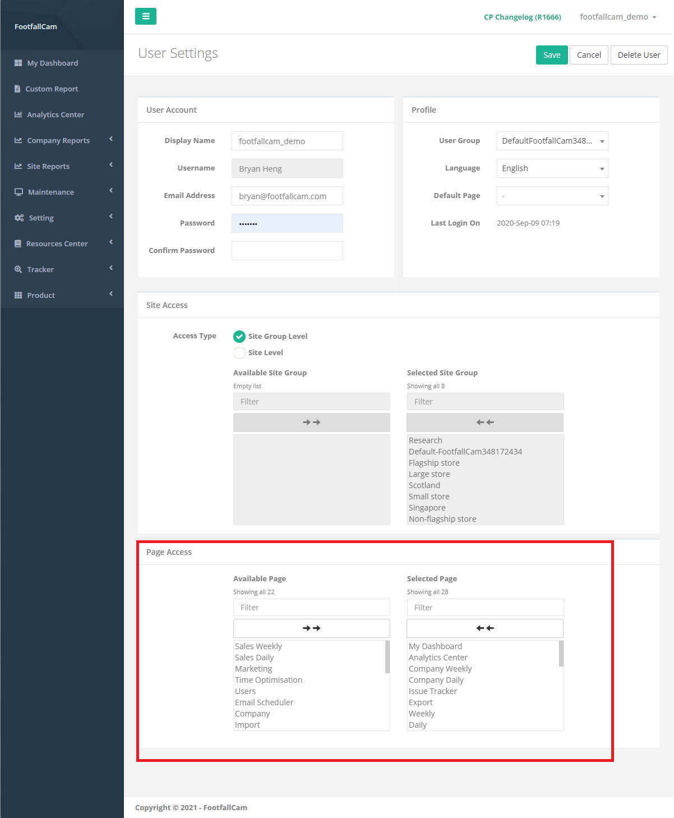Click the Maintenance monitor icon
674x818 pixels.
[x=19, y=192]
